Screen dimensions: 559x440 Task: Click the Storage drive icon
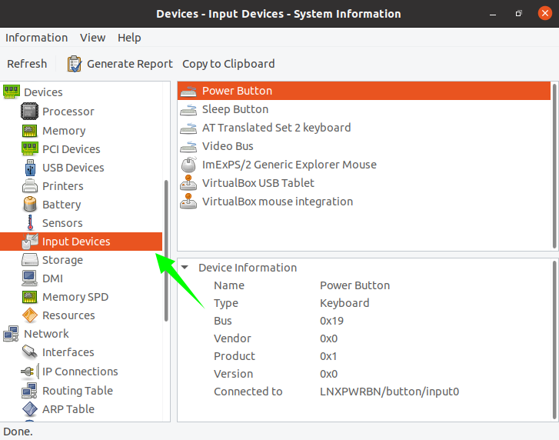click(x=30, y=260)
